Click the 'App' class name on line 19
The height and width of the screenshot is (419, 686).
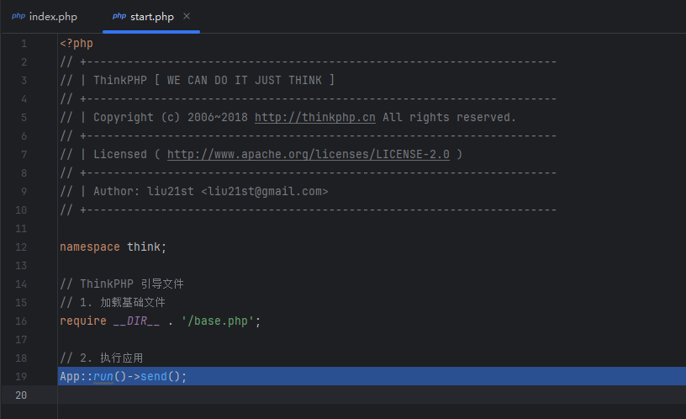(x=70, y=377)
